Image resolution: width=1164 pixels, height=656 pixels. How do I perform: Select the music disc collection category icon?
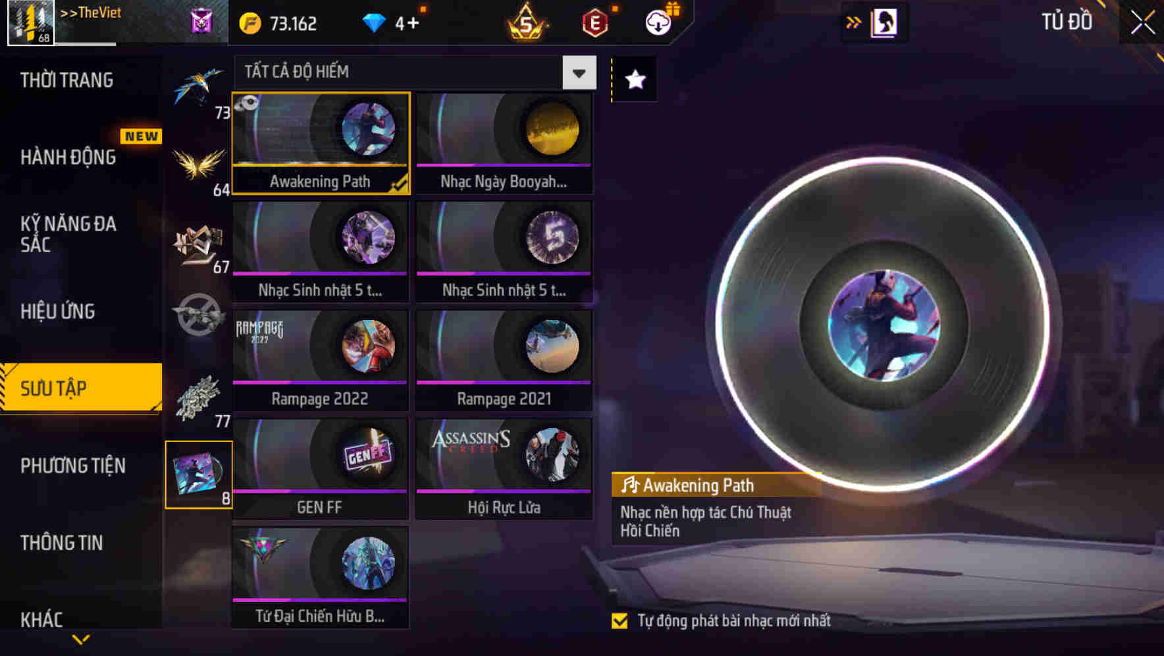(199, 475)
